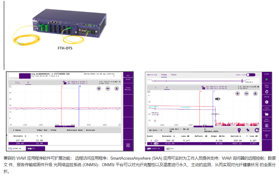
Task: Click the Real Time stopwatch icon
Action: pos(267,92)
